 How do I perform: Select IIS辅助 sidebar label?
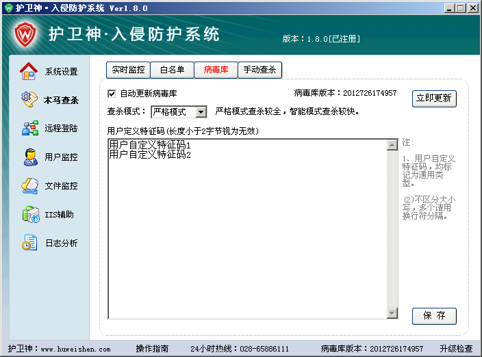[60, 214]
